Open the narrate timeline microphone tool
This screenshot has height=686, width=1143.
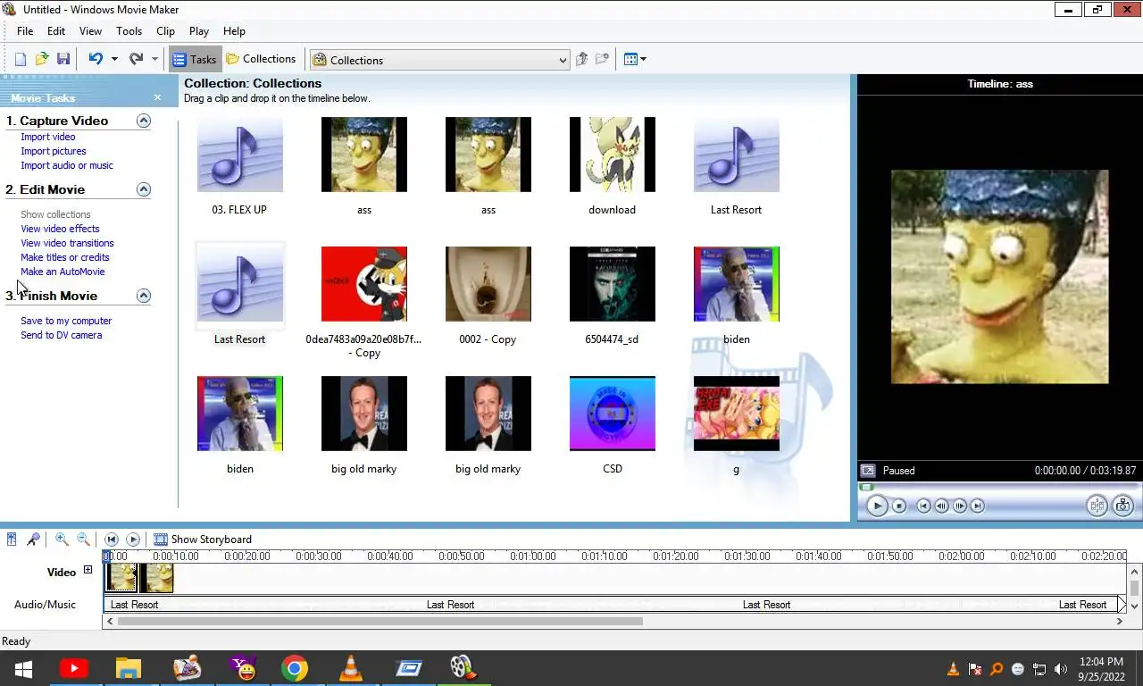click(x=33, y=539)
